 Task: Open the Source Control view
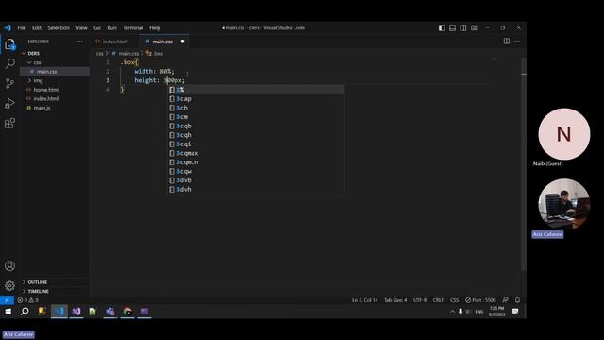(x=10, y=84)
